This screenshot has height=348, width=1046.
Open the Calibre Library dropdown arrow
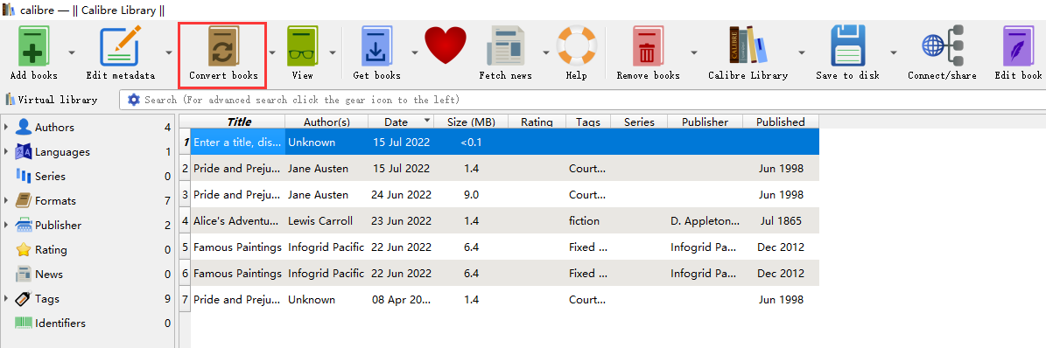801,52
